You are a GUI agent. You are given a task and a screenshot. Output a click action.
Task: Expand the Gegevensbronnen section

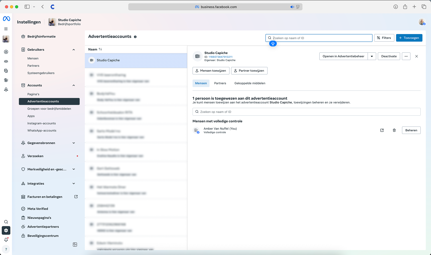(x=74, y=143)
